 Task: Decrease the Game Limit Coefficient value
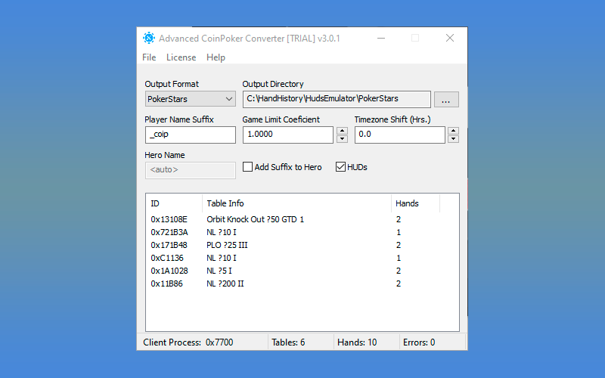click(x=342, y=139)
